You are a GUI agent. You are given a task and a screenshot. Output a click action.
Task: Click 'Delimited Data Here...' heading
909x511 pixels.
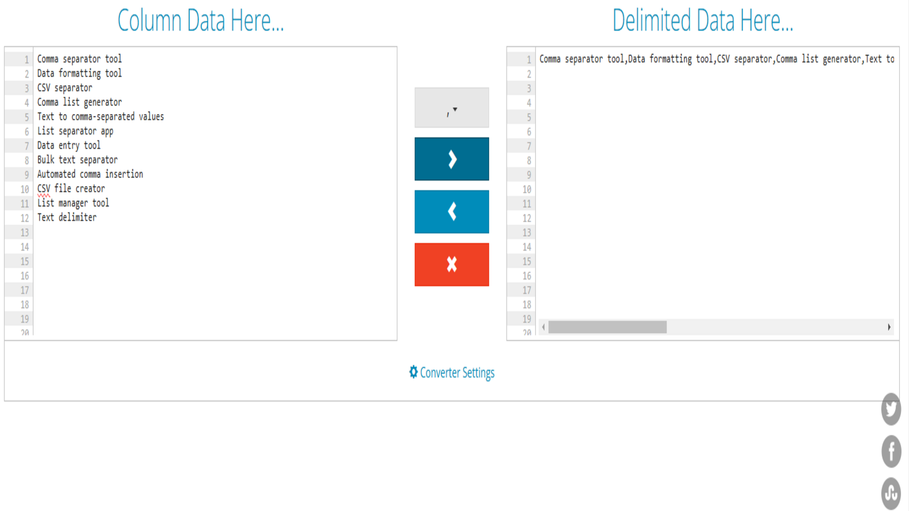click(x=703, y=21)
